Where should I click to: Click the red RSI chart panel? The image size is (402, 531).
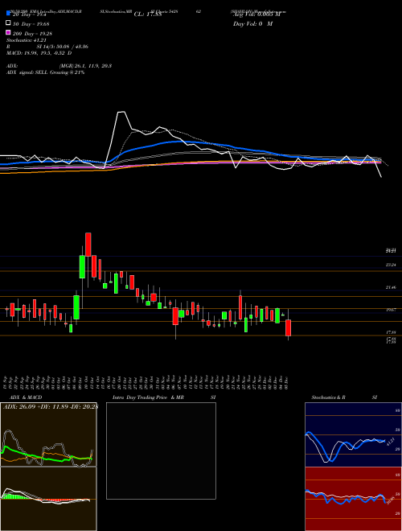pyautogui.click(x=353, y=499)
